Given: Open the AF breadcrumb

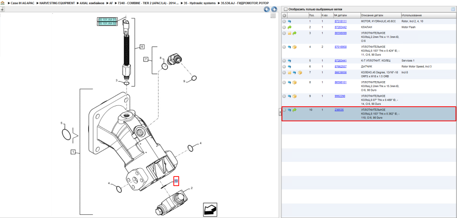Looking at the screenshot, I should point(111,3).
